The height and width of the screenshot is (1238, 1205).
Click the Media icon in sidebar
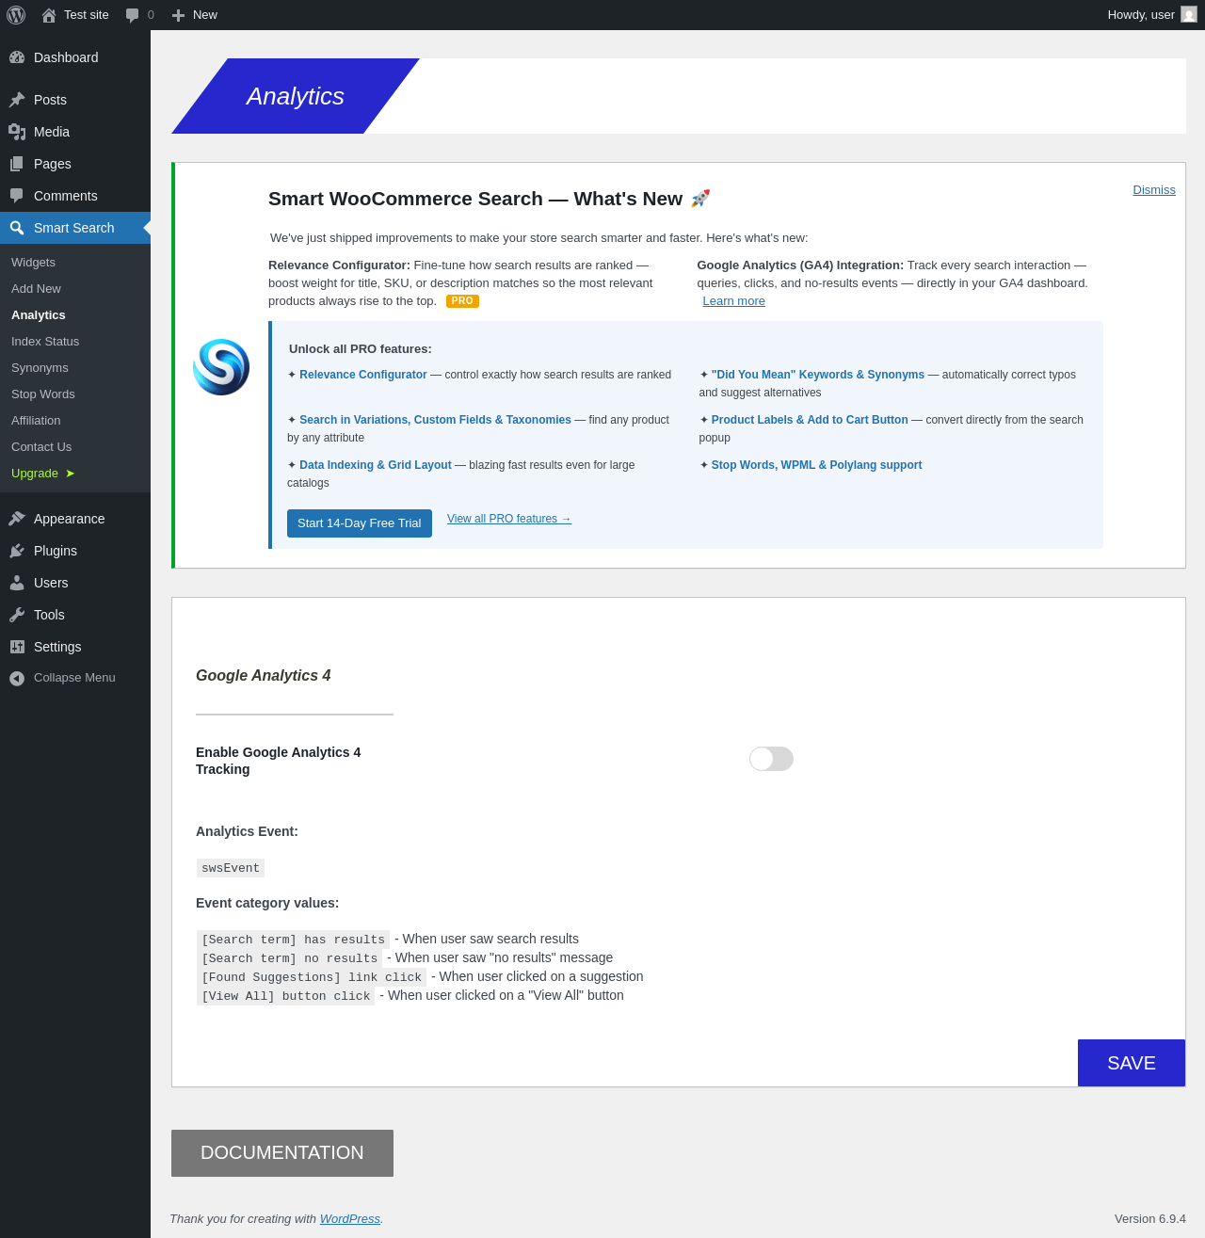(x=17, y=132)
